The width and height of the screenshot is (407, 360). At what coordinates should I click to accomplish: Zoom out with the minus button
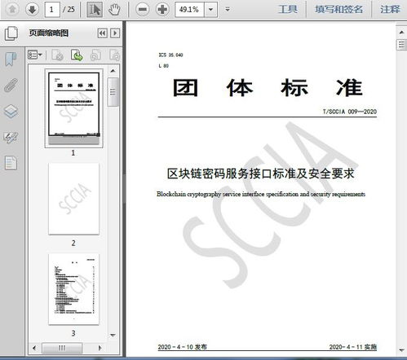[x=143, y=10]
